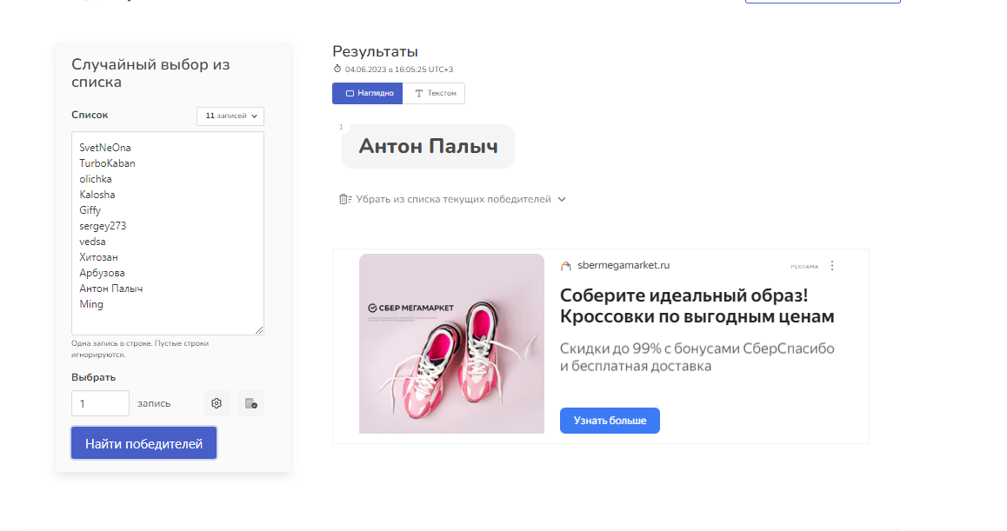Click 'Узнать больше' ad button
Image resolution: width=1007 pixels, height=531 pixels.
point(610,421)
